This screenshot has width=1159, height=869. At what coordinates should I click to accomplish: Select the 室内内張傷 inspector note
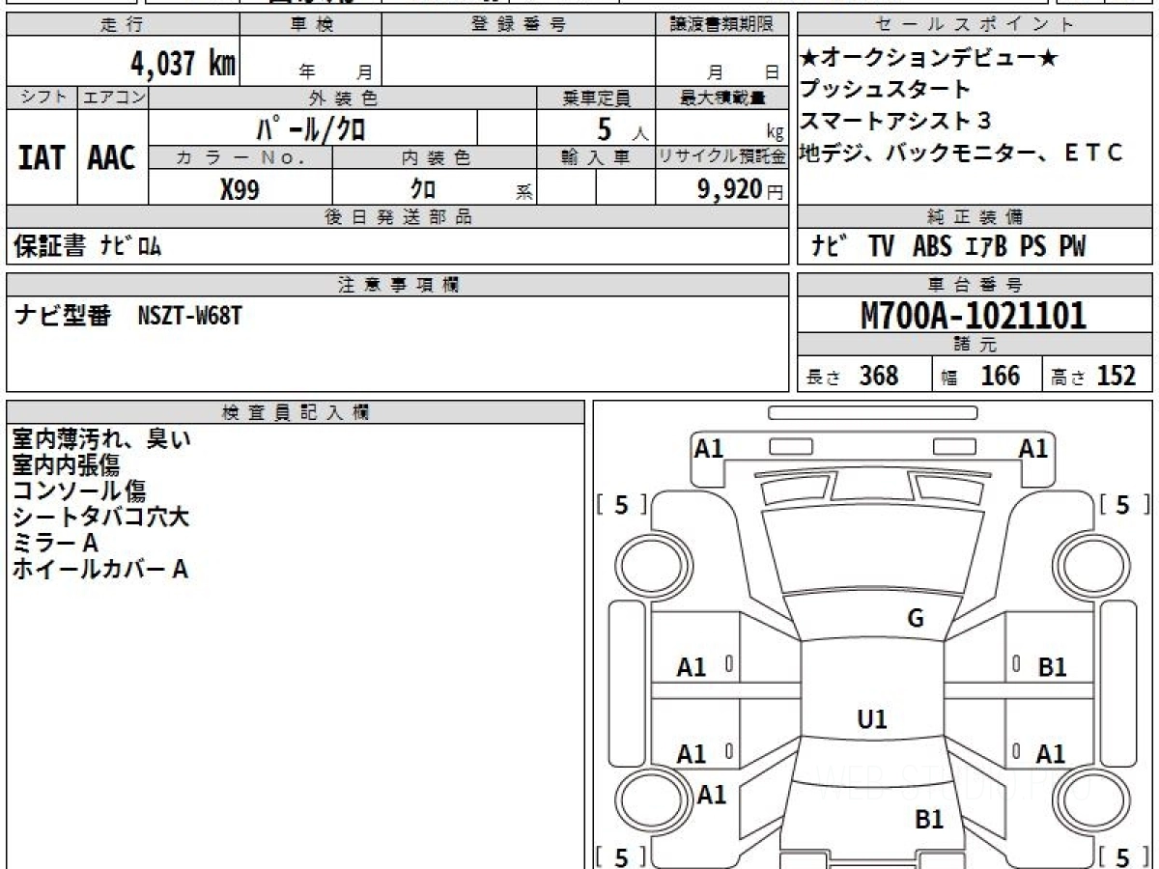[x=66, y=464]
